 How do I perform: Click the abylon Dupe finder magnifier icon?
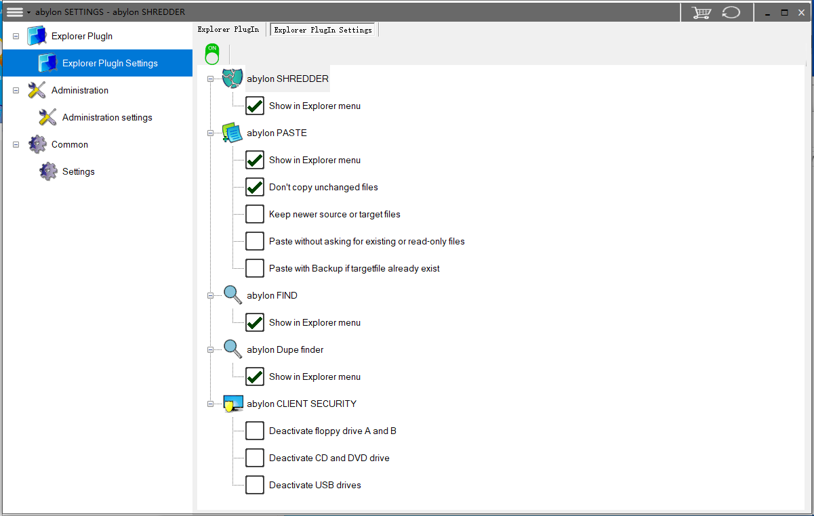[232, 349]
